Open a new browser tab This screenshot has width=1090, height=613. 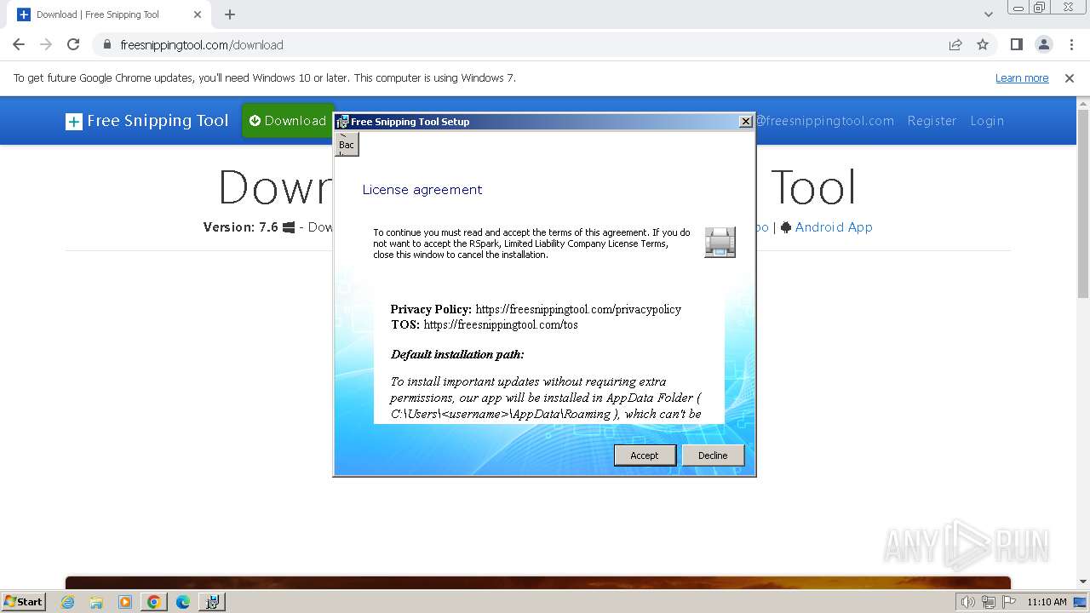click(230, 14)
